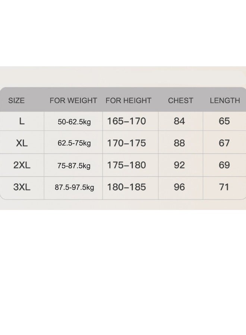Click chest value 84
246x335 pixels.
click(x=179, y=121)
